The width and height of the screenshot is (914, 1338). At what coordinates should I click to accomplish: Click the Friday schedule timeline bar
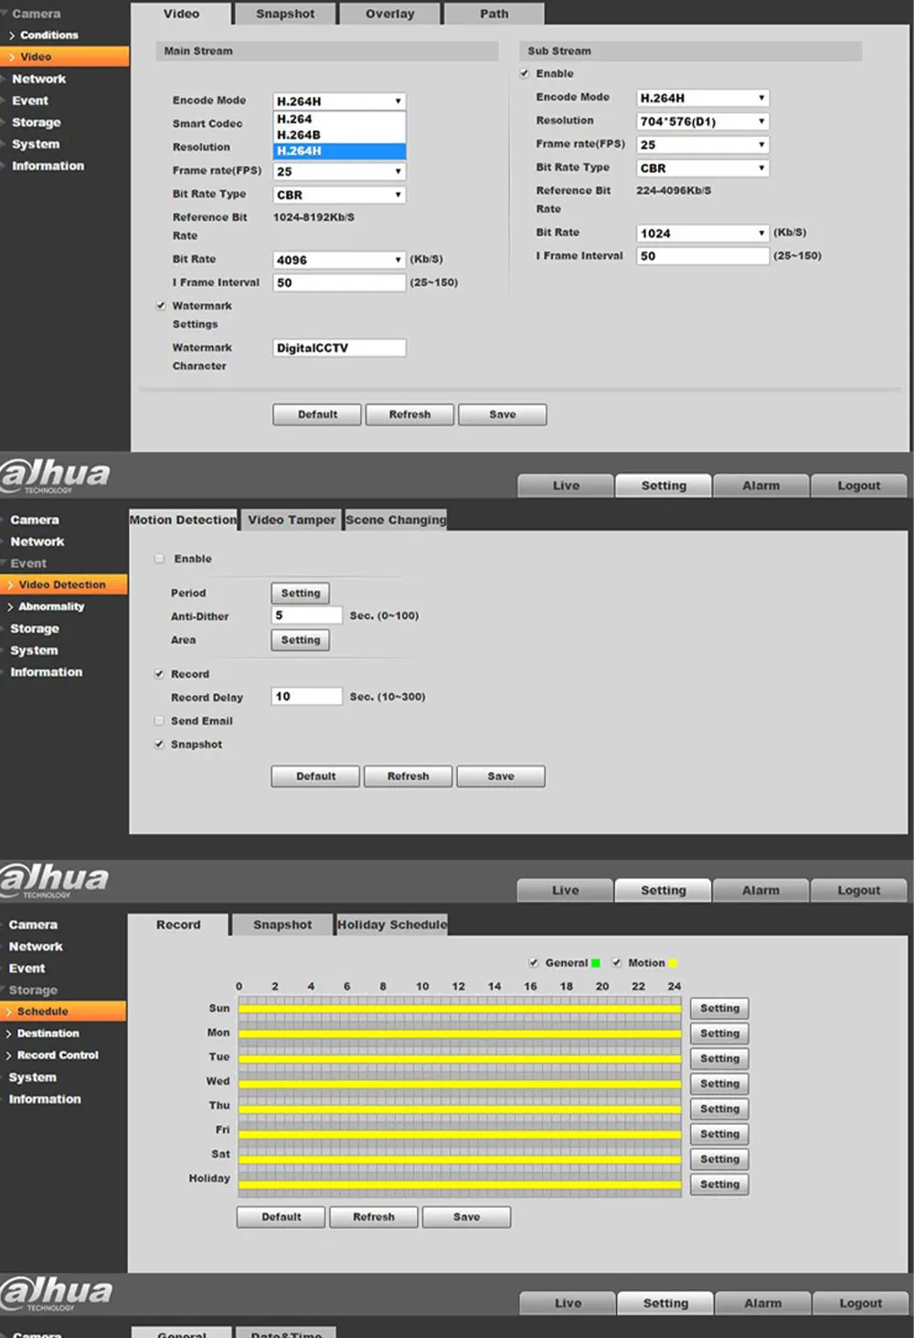click(x=460, y=1135)
